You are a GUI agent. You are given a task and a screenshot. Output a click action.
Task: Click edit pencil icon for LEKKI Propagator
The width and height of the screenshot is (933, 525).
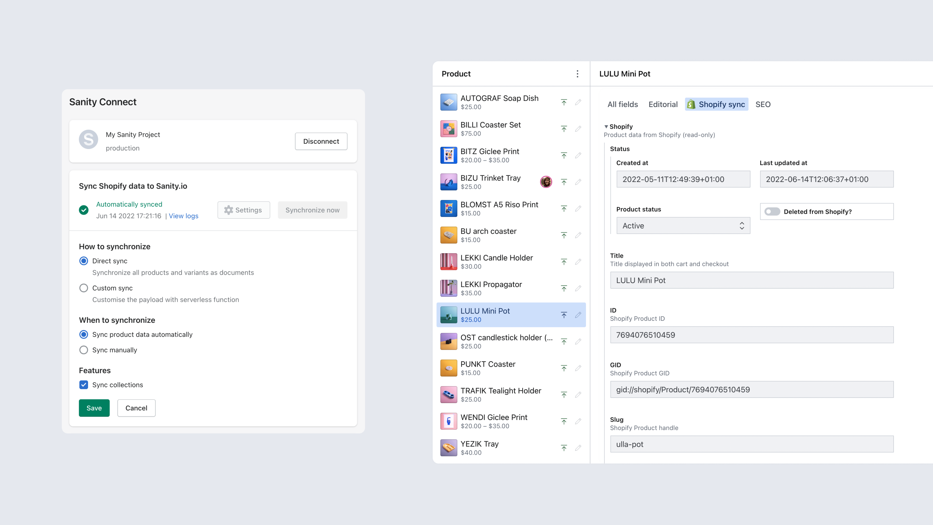578,288
